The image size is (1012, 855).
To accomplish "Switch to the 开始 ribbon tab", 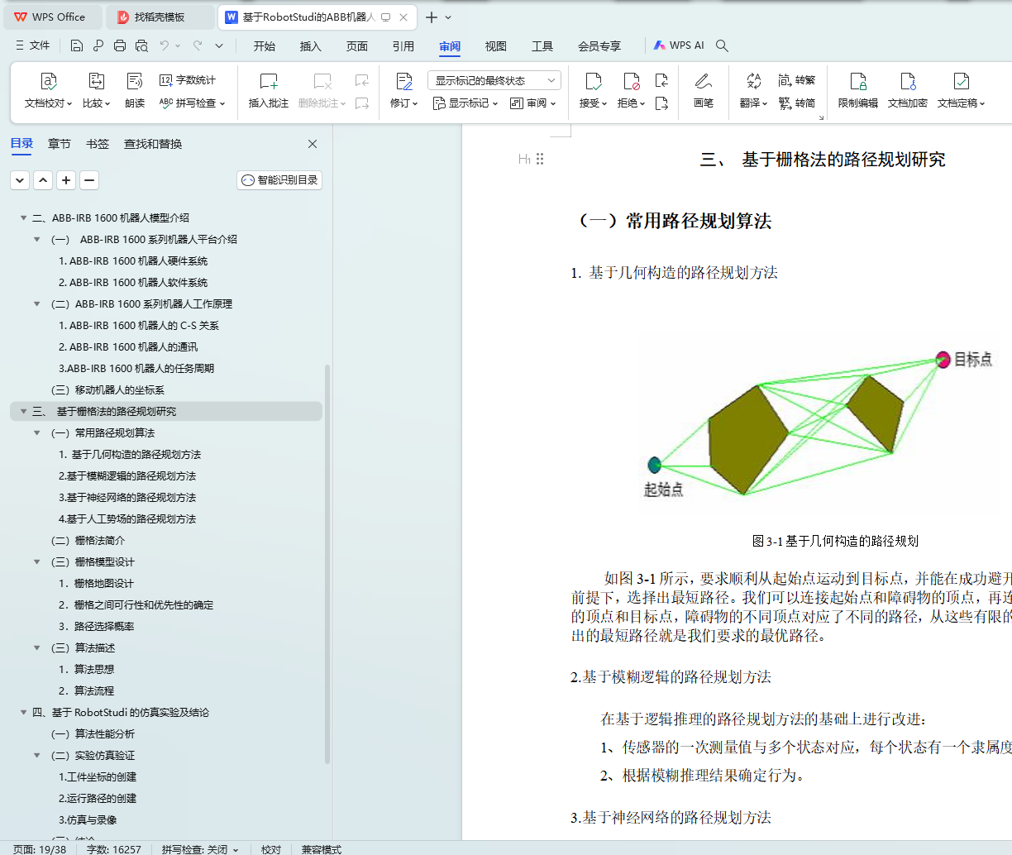I will [x=265, y=46].
